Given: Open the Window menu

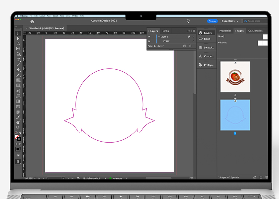Looking at the screenshot, I should click(x=75, y=16).
